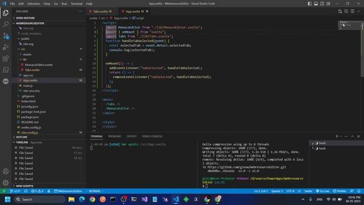This screenshot has height=205, width=364.
Task: Close the App.svelte editor tab
Action: 147,11
